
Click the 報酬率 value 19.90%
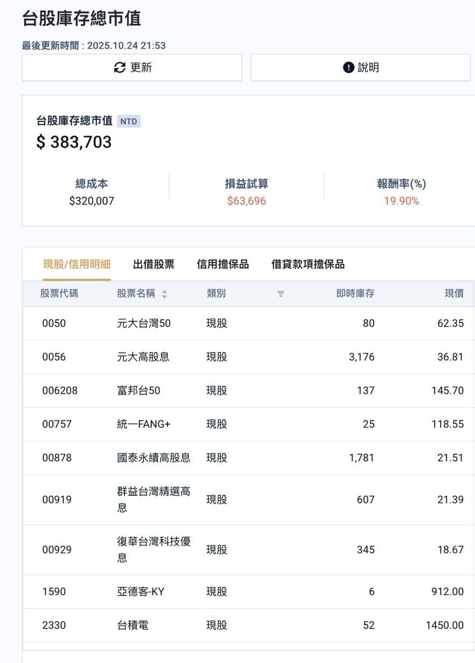point(401,201)
